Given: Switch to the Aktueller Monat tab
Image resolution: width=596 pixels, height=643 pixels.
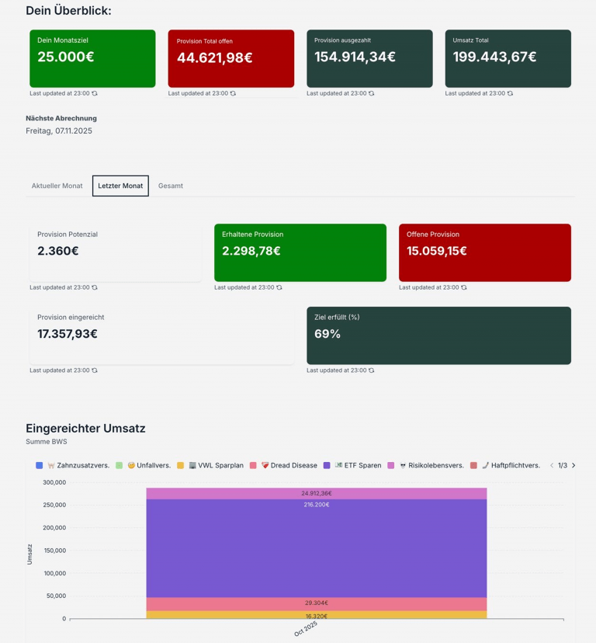Looking at the screenshot, I should pyautogui.click(x=57, y=186).
